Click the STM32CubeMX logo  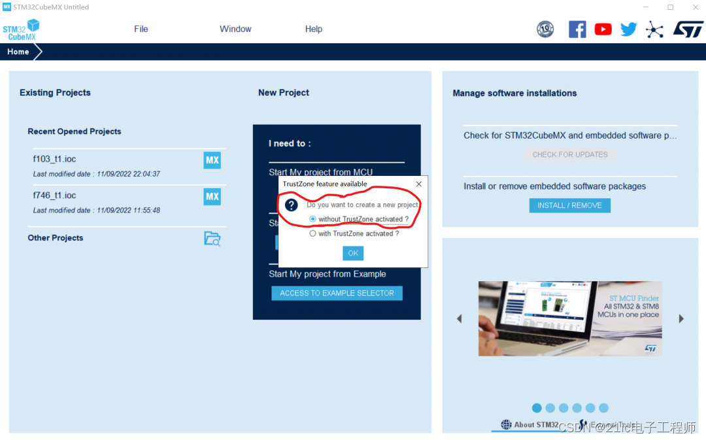pyautogui.click(x=21, y=29)
